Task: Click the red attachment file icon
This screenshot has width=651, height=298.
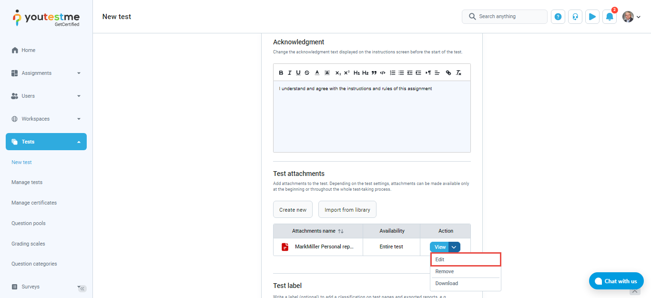Action: point(285,247)
